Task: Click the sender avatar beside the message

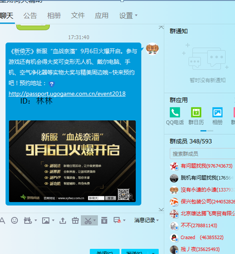Action: [x=152, y=49]
